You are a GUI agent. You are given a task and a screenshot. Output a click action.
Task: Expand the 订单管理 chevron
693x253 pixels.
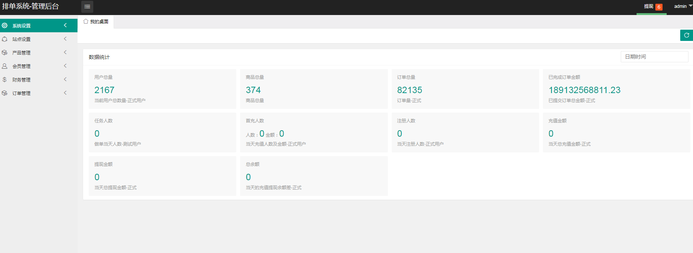[65, 93]
